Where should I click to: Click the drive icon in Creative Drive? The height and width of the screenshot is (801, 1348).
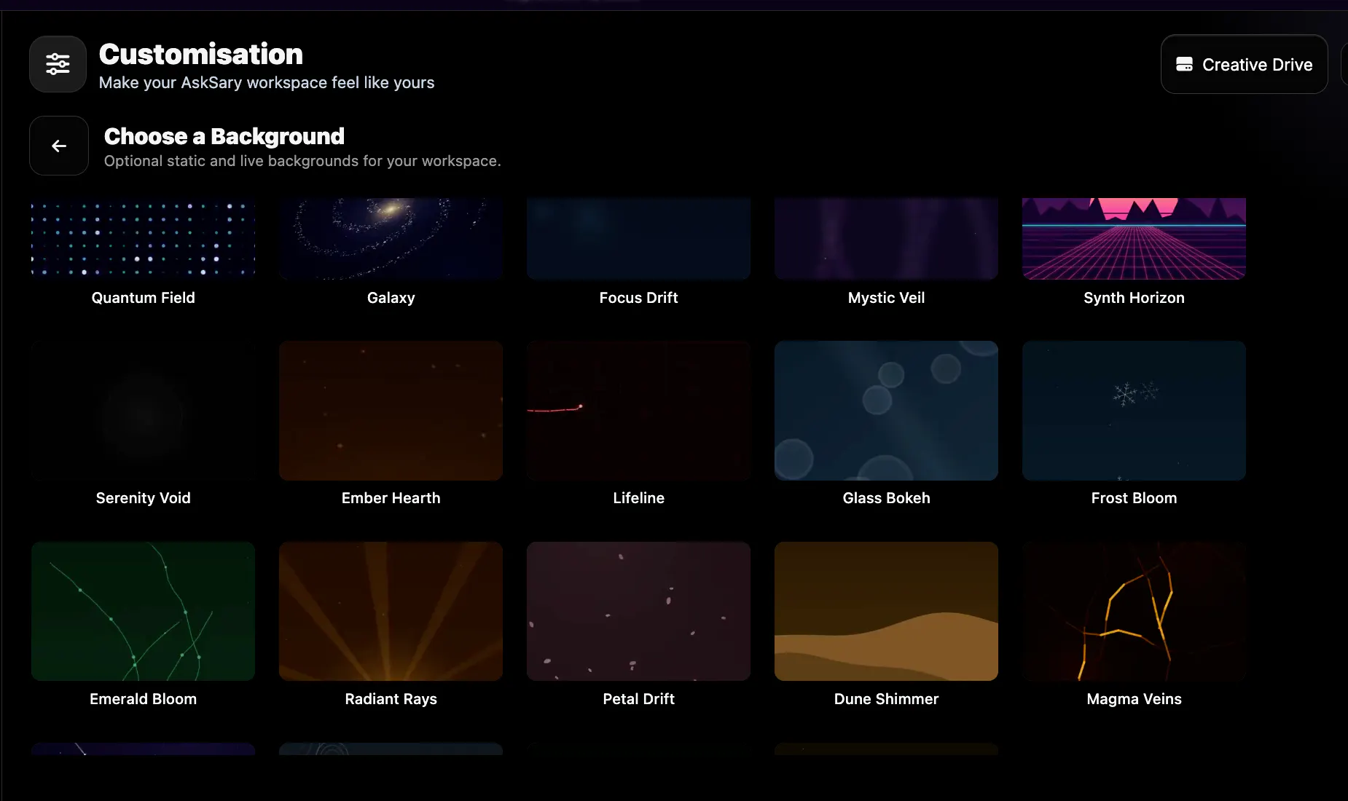1184,64
